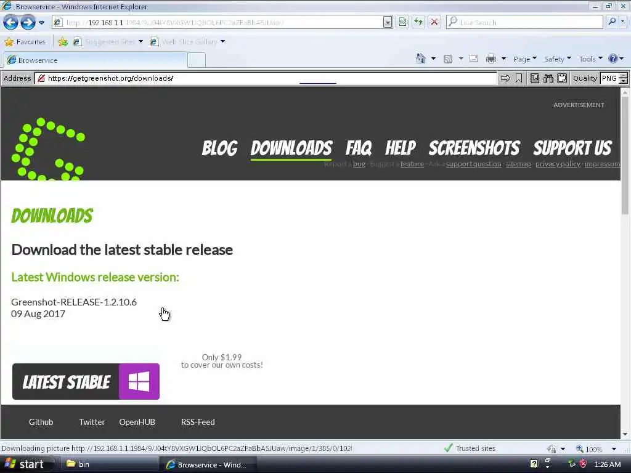This screenshot has height=473, width=631.
Task: Click the 'support question' link
Action: tap(474, 164)
